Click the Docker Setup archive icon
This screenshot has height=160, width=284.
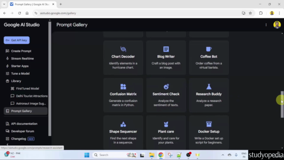[x=209, y=124]
